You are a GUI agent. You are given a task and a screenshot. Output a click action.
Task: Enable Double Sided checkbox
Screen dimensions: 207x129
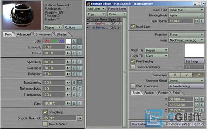tap(45, 124)
